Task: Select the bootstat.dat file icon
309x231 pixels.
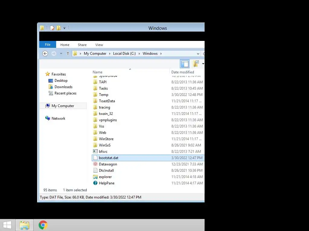Action: tap(95, 158)
